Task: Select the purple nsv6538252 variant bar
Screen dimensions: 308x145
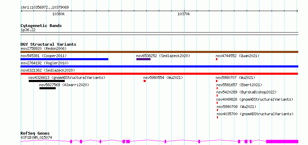Action: tap(143, 59)
